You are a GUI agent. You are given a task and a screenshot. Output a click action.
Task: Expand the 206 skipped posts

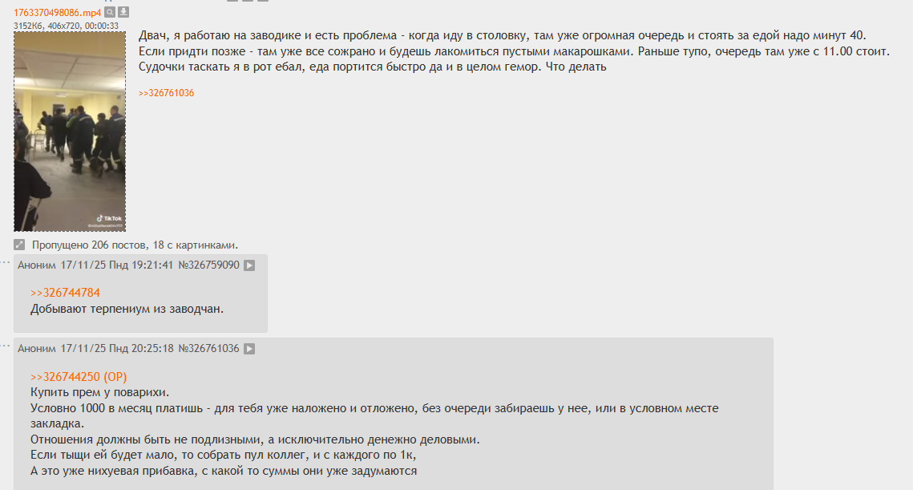click(19, 245)
